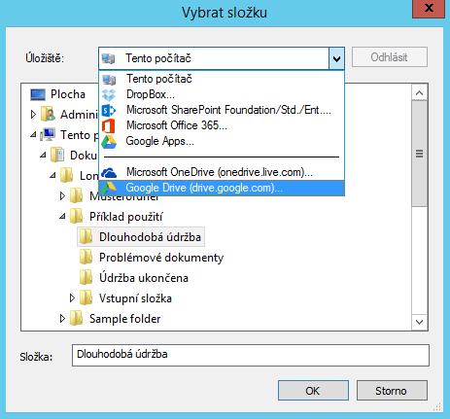Cancel with the Storno button
450x419 pixels.
(392, 391)
